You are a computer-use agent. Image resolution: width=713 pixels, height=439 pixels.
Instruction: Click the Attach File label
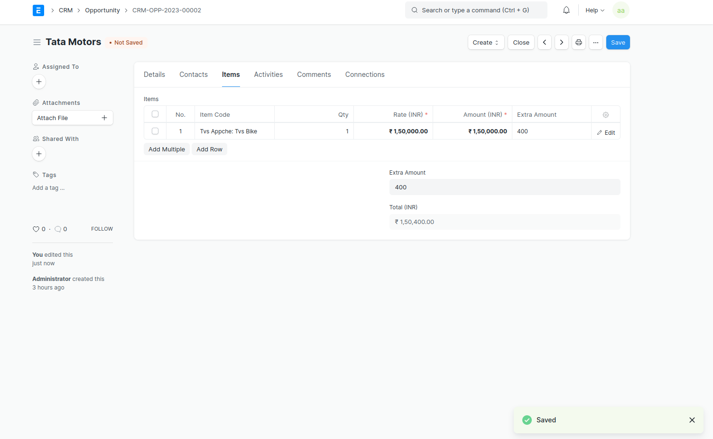[53, 118]
